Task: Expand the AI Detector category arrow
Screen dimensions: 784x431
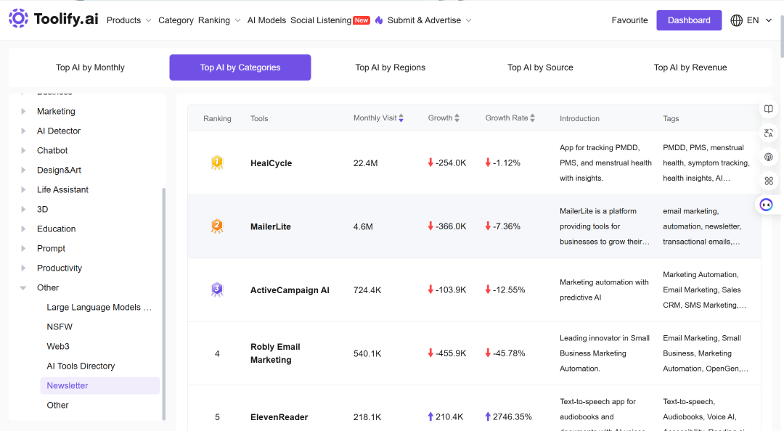Action: pyautogui.click(x=23, y=131)
